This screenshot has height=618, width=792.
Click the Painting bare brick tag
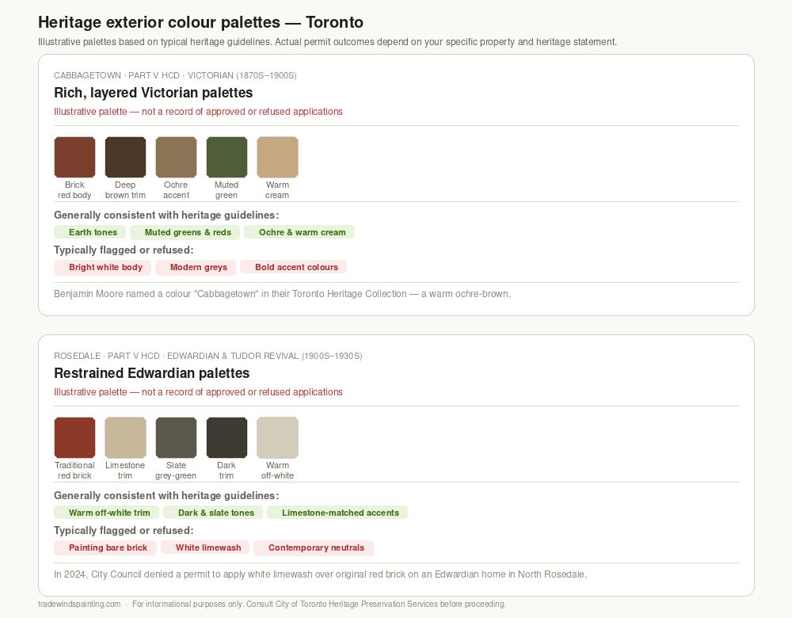click(105, 547)
